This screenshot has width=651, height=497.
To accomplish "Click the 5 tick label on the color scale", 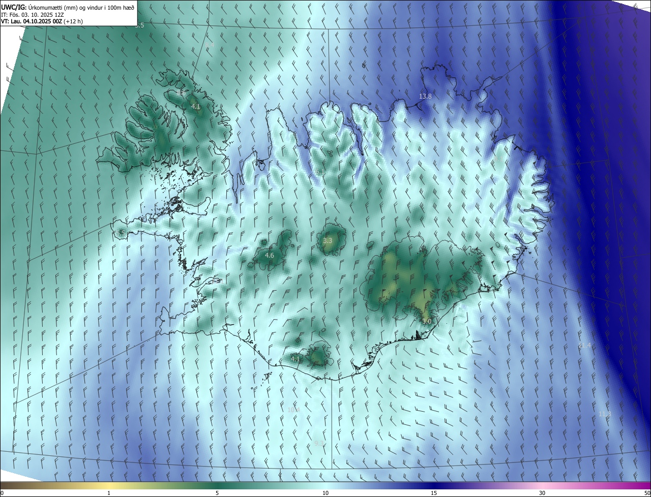I will [217, 493].
